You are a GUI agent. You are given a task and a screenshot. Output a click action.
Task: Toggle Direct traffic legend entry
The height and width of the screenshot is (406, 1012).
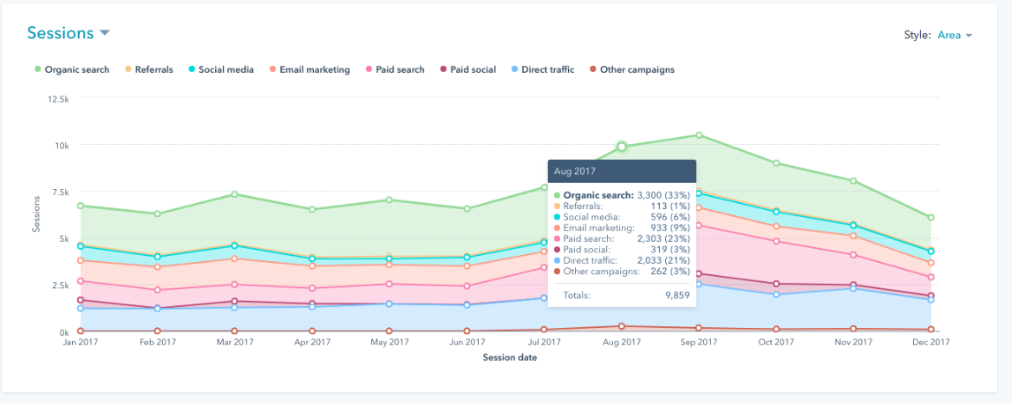(x=541, y=69)
